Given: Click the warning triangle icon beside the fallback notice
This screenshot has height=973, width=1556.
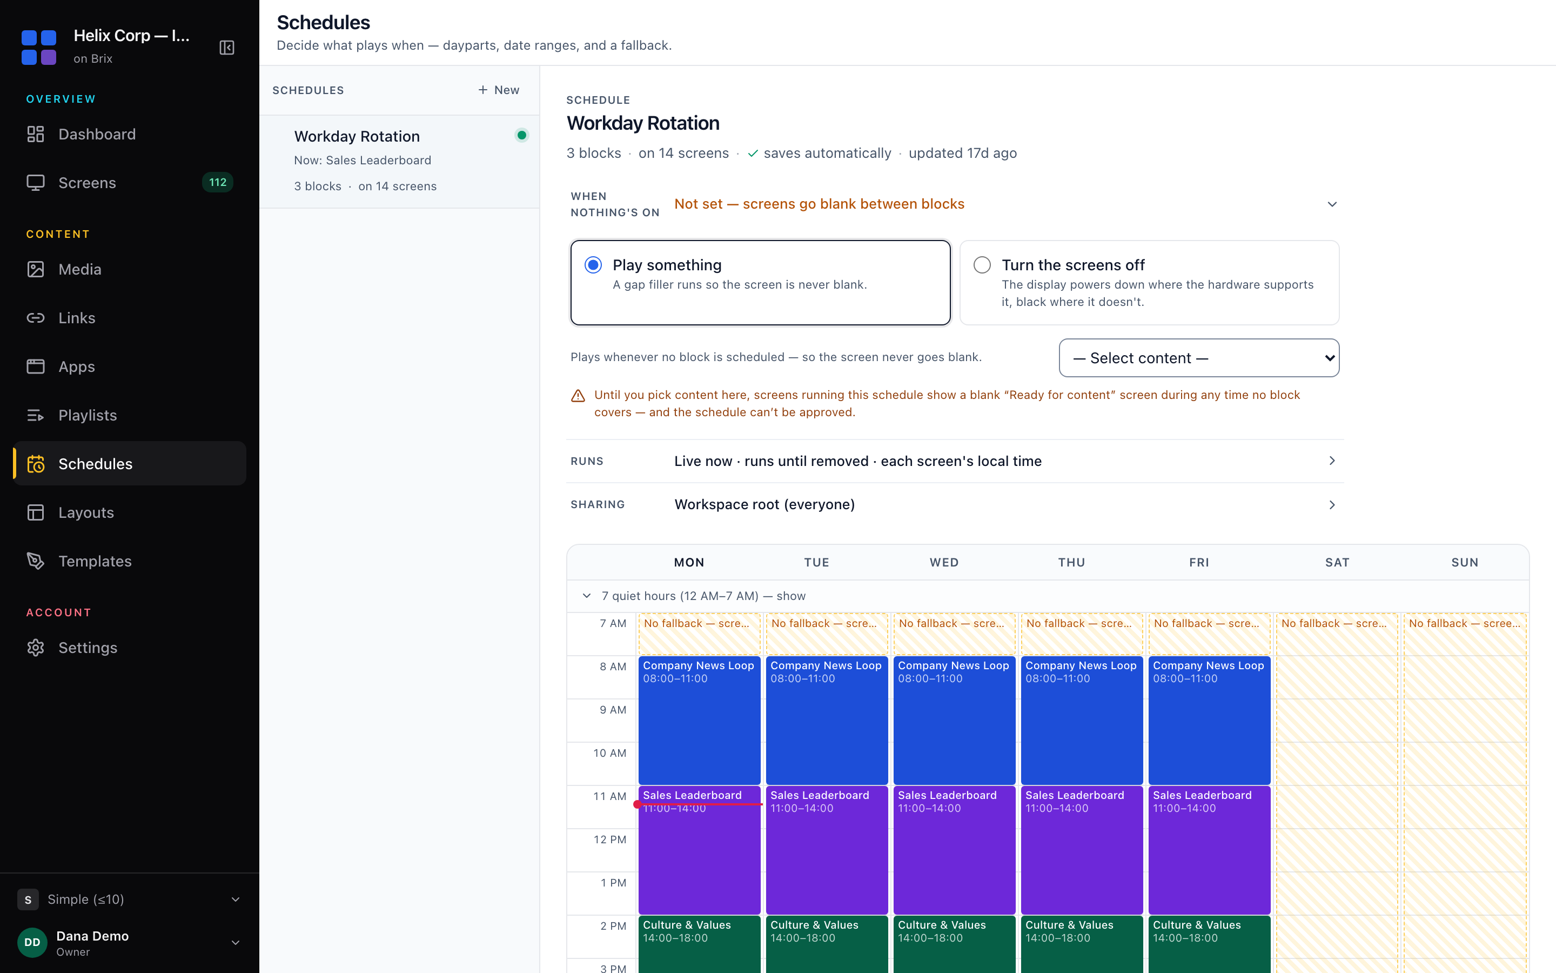Looking at the screenshot, I should (578, 396).
